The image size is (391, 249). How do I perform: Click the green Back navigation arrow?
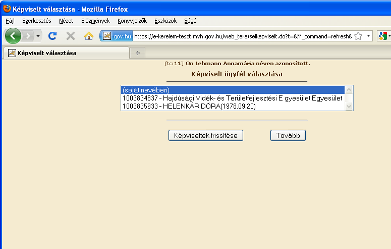(13, 36)
